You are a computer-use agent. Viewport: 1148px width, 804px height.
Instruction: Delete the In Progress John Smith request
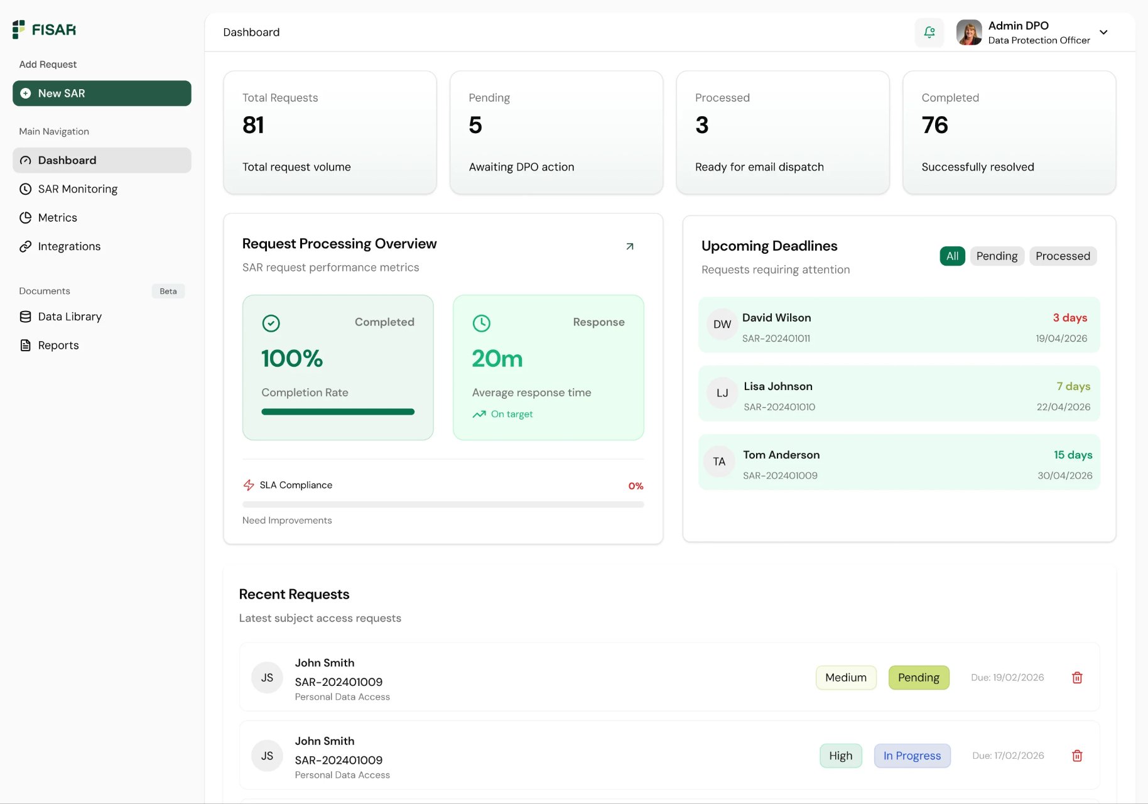(x=1077, y=756)
